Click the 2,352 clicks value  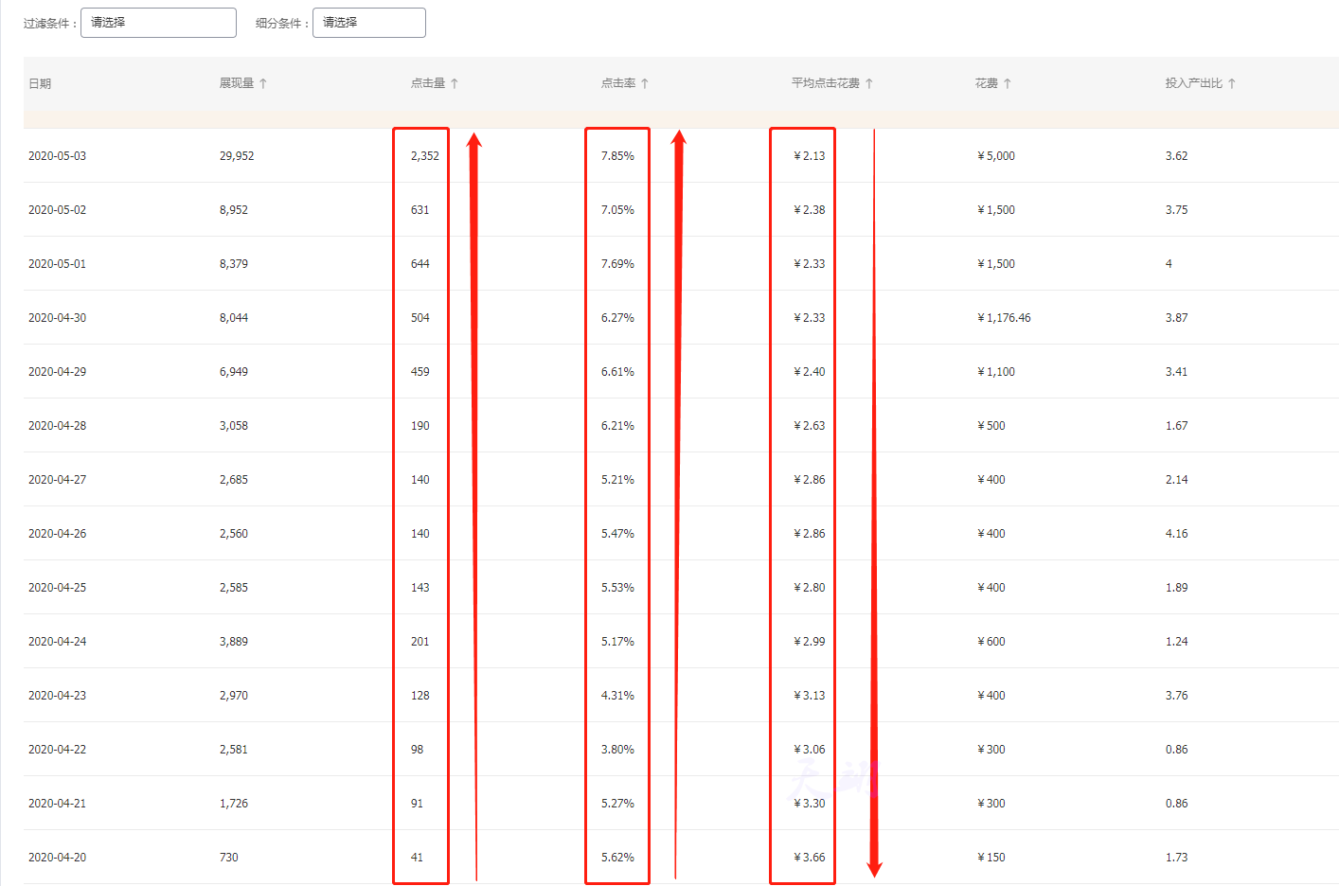pyautogui.click(x=425, y=156)
